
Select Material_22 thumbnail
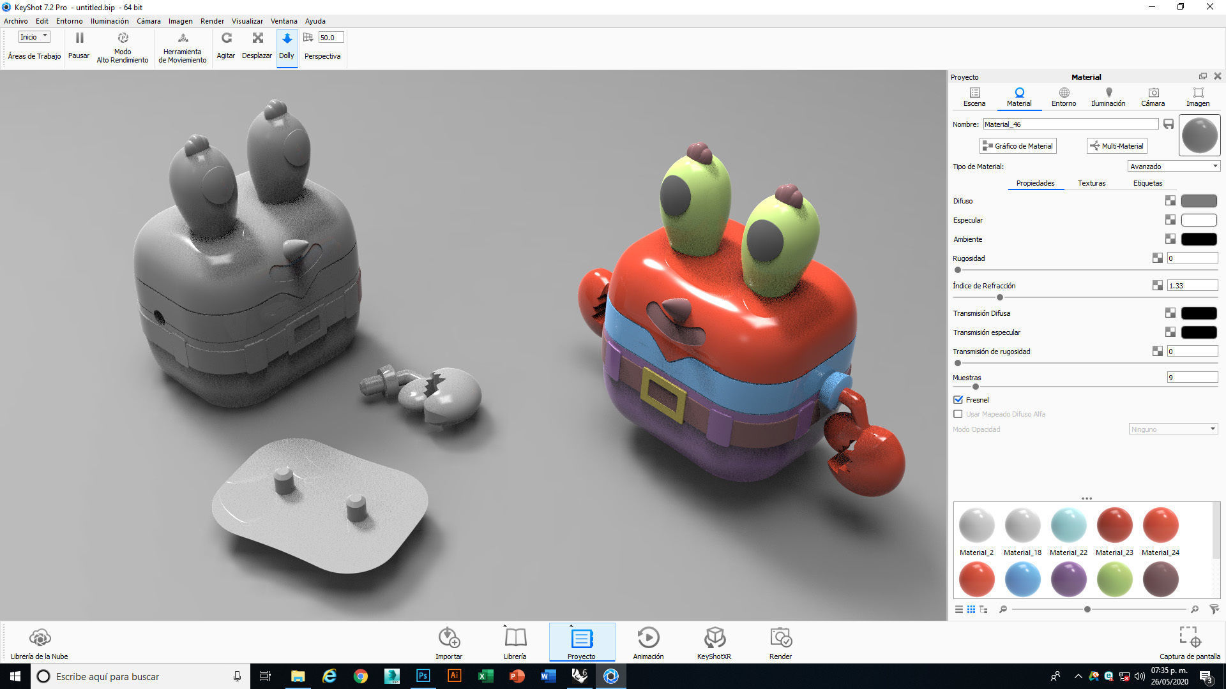[x=1068, y=525]
